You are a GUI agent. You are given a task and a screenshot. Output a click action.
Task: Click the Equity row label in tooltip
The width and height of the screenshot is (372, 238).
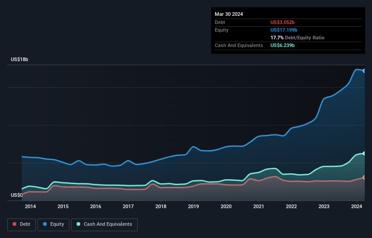tap(222, 30)
